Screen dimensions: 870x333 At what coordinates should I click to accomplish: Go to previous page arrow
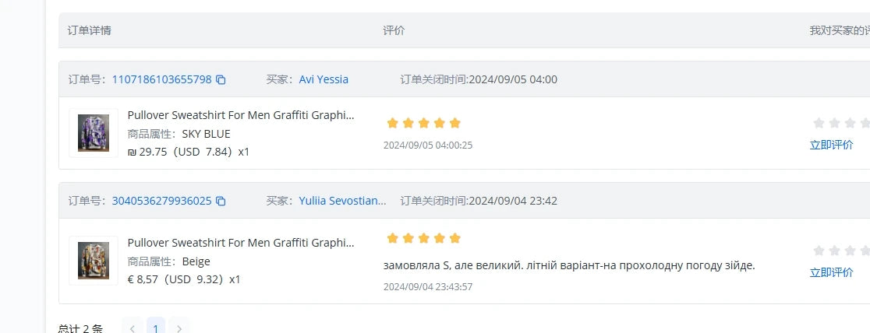[133, 328]
